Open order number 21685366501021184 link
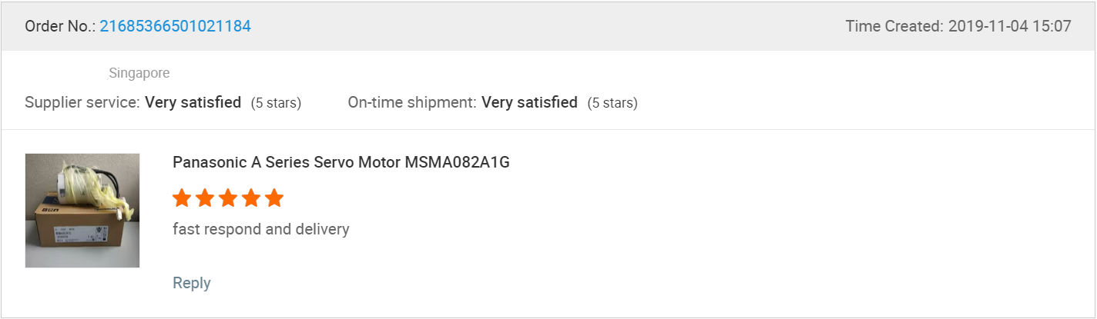This screenshot has width=1097, height=319. pyautogui.click(x=175, y=26)
